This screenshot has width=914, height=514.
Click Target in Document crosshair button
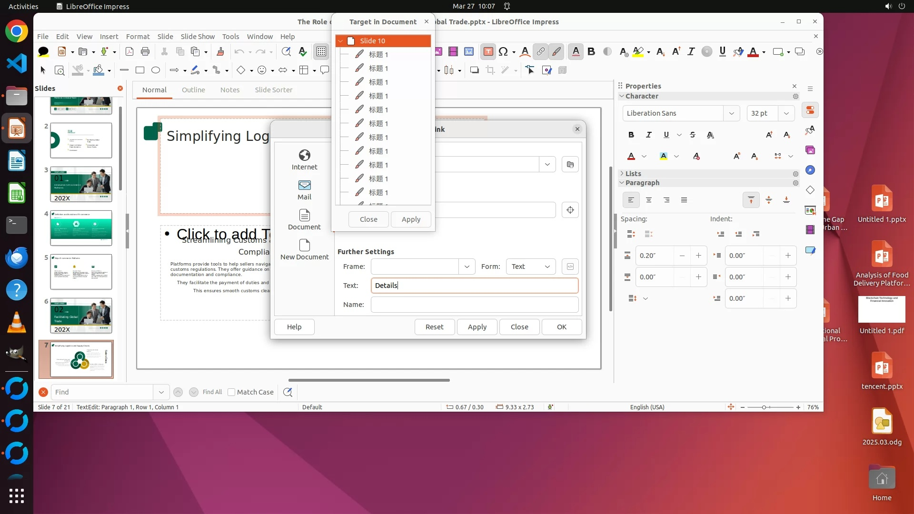(x=570, y=210)
